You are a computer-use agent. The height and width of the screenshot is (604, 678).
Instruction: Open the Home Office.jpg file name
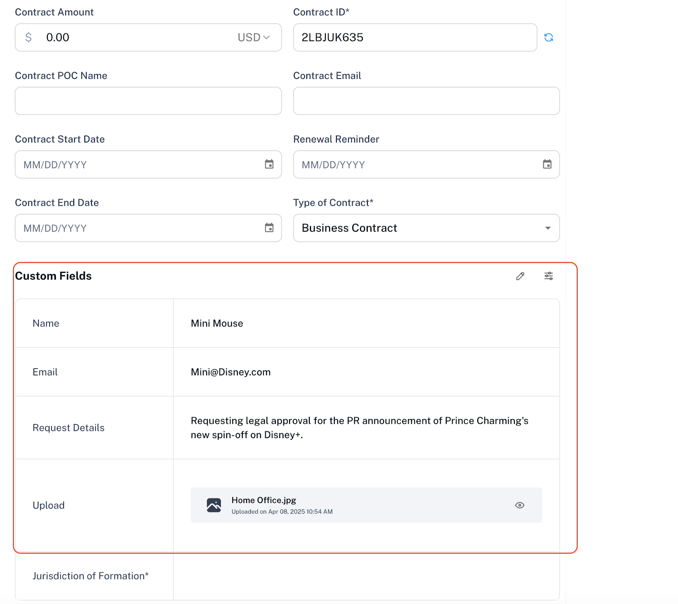pyautogui.click(x=264, y=500)
